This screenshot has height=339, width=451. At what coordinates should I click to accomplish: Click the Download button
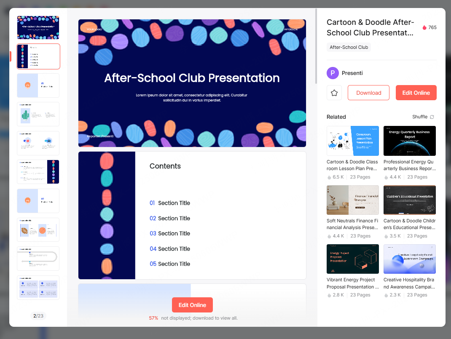tap(368, 92)
